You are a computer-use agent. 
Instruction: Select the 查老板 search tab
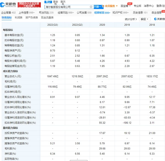coord(56,3)
